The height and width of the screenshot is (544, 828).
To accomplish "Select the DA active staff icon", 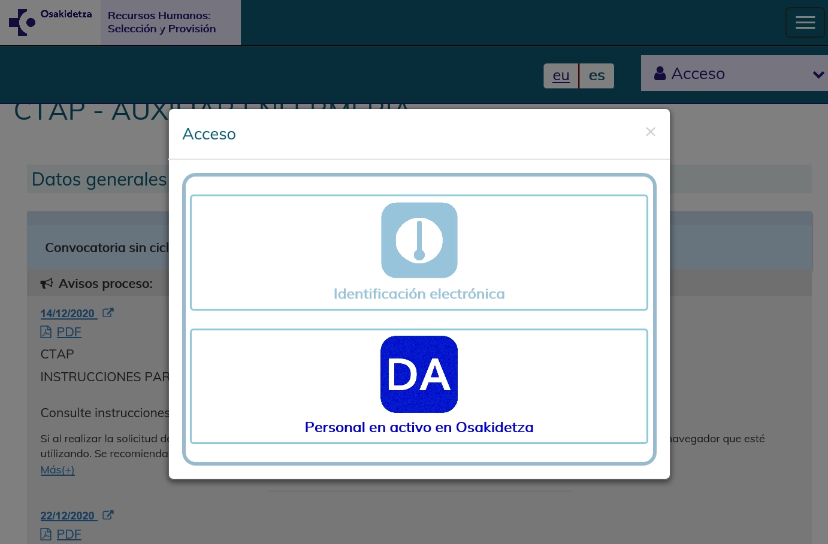I will click(x=419, y=374).
